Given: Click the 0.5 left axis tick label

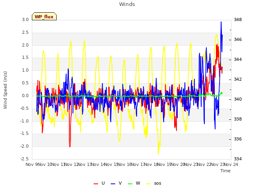Looking at the screenshot, I should [x=25, y=83].
